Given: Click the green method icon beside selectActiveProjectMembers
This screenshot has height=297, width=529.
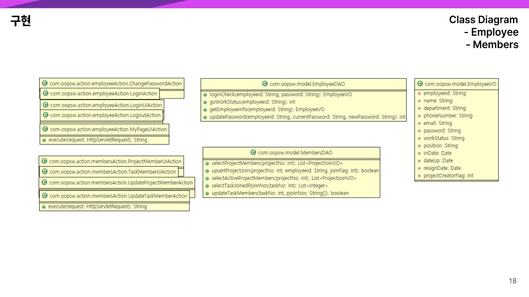Looking at the screenshot, I should (207, 178).
